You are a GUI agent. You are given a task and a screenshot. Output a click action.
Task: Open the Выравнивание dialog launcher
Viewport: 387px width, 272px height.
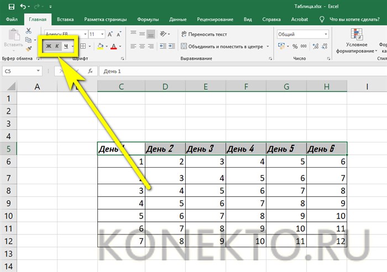[x=270, y=58]
